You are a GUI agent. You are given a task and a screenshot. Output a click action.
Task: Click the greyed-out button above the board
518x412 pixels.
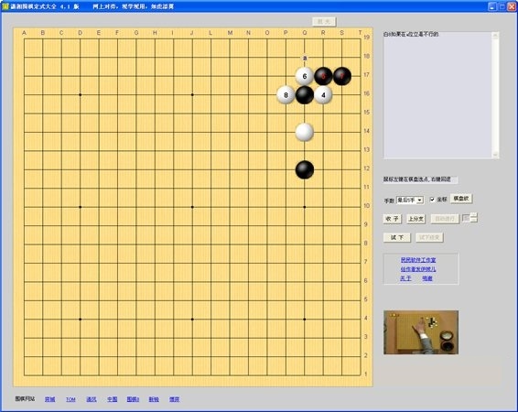(x=324, y=21)
